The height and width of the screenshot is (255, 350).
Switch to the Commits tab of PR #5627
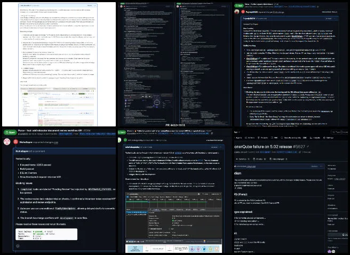point(243,159)
